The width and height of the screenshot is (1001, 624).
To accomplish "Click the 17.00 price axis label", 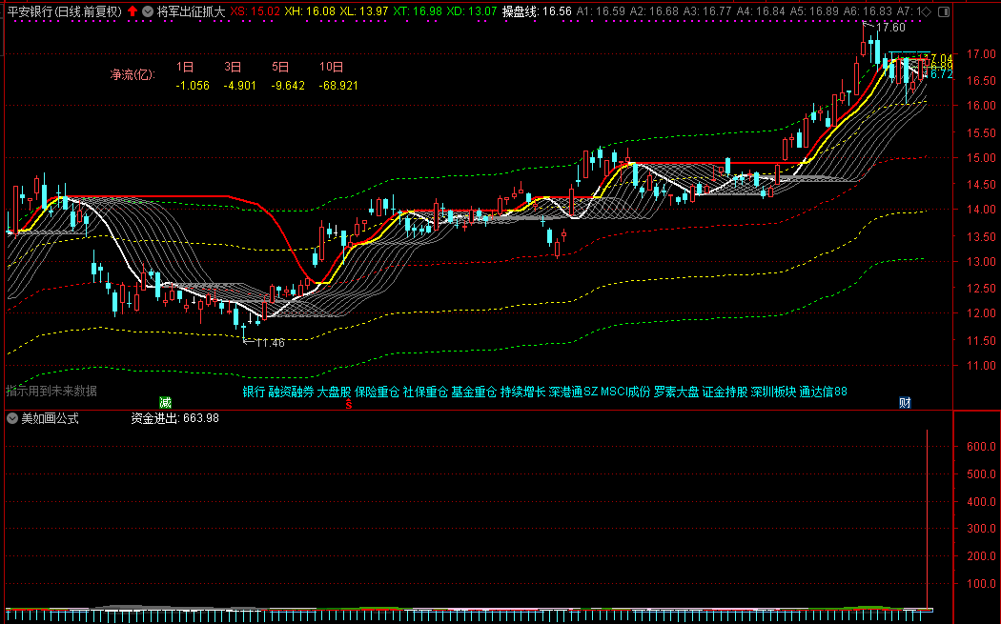I will click(x=981, y=55).
